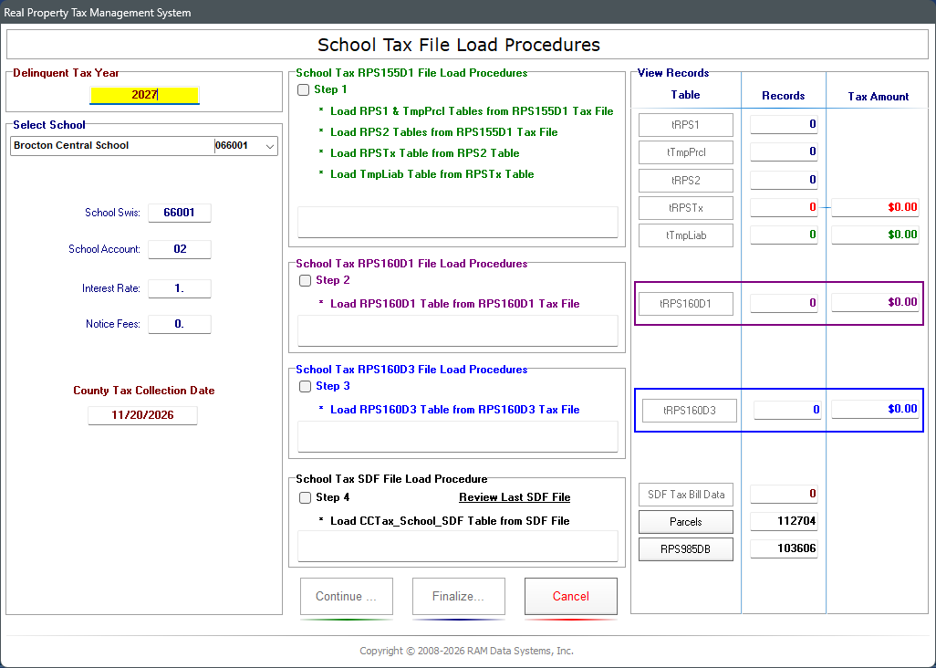This screenshot has width=936, height=668.
Task: Click the tRPS1 records count field
Action: [x=784, y=124]
